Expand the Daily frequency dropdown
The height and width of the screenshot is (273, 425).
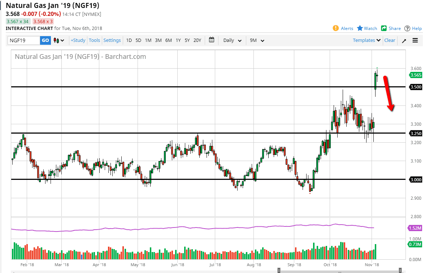point(232,40)
